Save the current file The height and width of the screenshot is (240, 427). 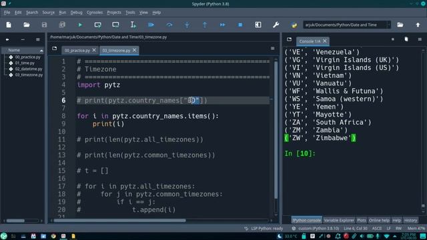pyautogui.click(x=44, y=25)
